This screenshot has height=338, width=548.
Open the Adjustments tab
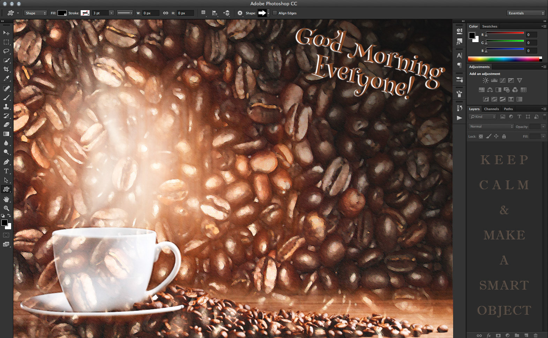click(x=479, y=67)
